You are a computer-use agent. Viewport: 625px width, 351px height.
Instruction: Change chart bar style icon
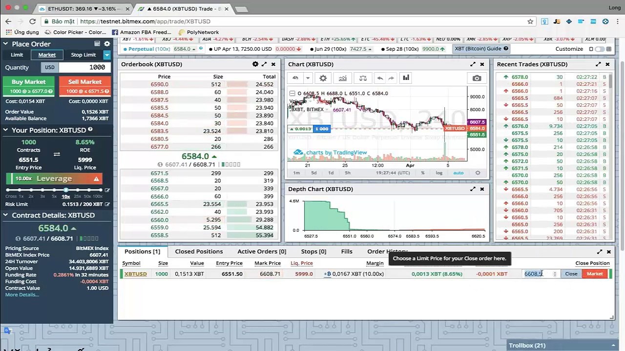click(406, 78)
